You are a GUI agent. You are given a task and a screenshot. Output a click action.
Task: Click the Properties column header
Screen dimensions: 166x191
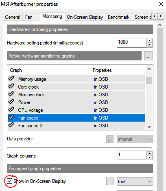click(x=118, y=70)
